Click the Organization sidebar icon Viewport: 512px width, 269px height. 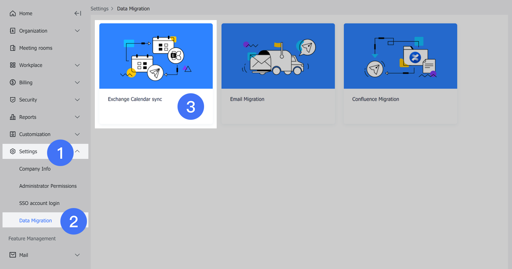13,31
